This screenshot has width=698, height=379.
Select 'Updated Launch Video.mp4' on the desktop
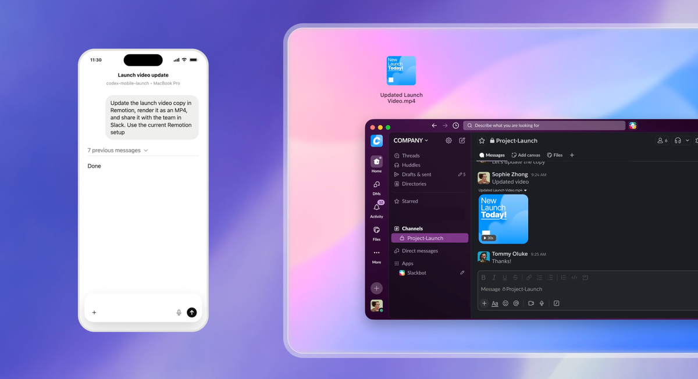(401, 80)
